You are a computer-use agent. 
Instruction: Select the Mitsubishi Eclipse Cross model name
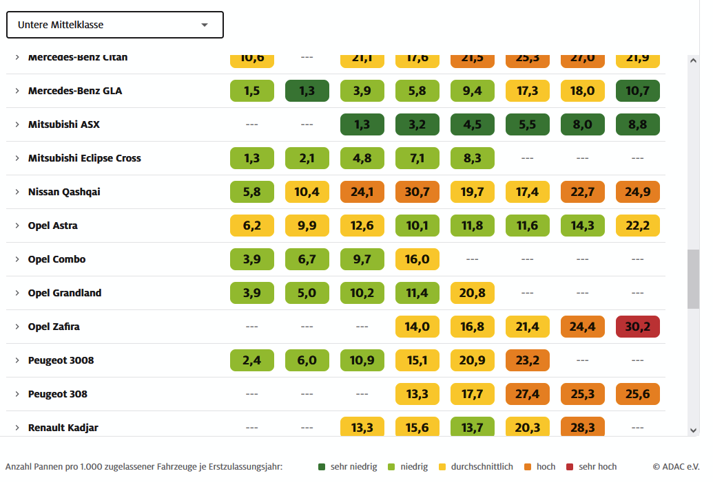85,158
